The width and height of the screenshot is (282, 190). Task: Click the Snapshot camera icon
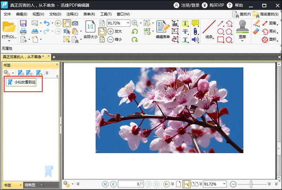pos(75,24)
